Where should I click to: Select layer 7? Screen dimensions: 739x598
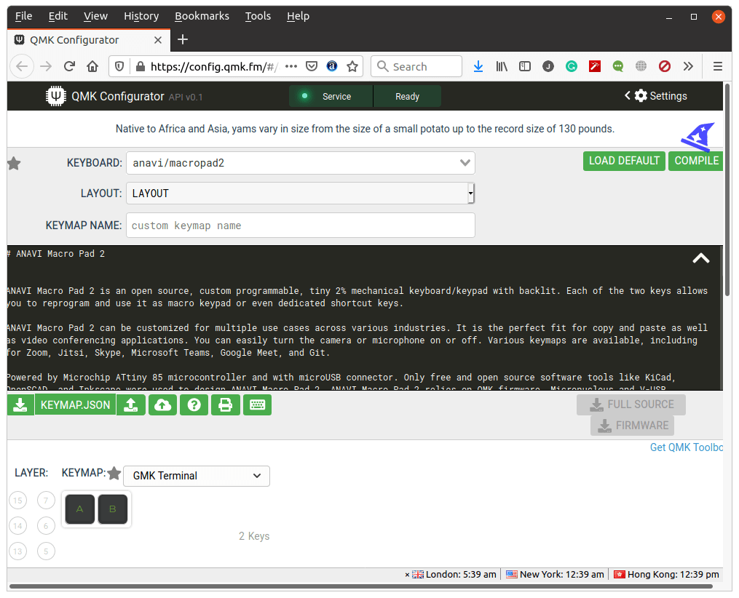click(x=46, y=501)
